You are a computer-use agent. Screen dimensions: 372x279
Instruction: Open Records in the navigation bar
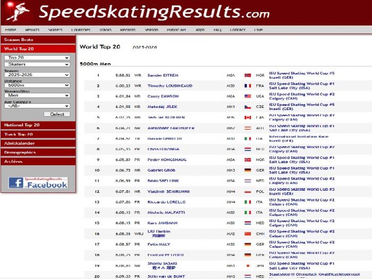click(128, 30)
